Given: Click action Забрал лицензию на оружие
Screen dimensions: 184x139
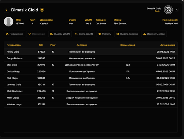Looking at the screenshot, I should pyautogui.click(x=82, y=98).
